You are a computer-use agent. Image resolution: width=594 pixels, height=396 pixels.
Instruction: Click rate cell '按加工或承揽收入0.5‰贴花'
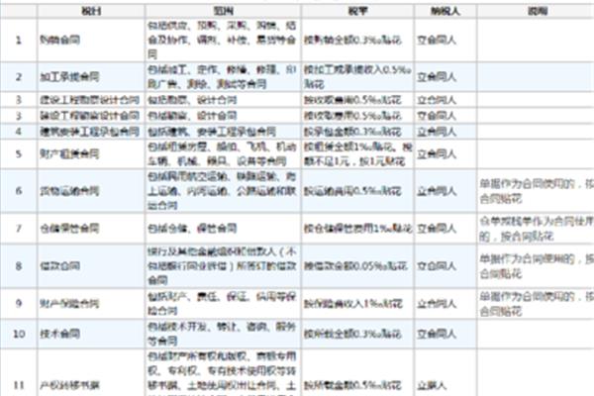point(357,77)
